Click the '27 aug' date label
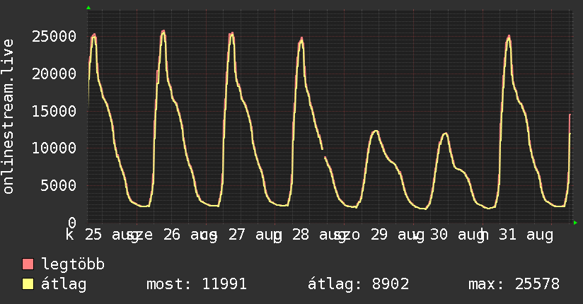This screenshot has width=583, height=304. click(255, 235)
